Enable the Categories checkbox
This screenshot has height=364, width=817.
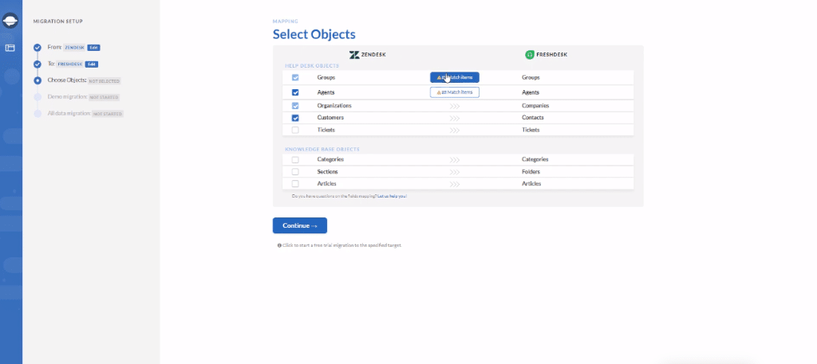[295, 159]
